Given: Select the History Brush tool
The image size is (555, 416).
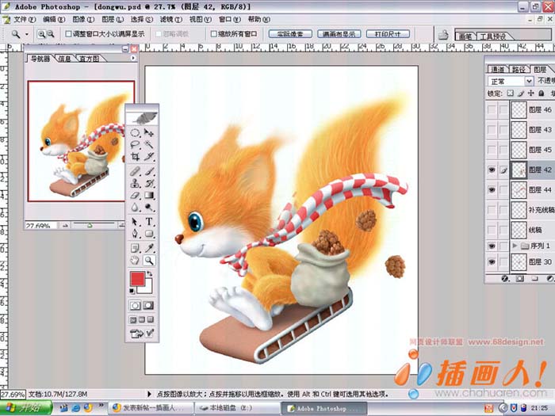Looking at the screenshot, I should [149, 183].
